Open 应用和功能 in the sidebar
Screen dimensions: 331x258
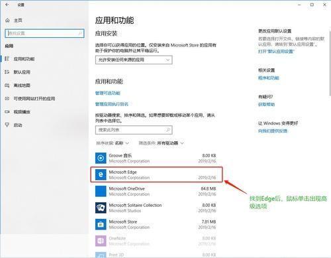24,59
